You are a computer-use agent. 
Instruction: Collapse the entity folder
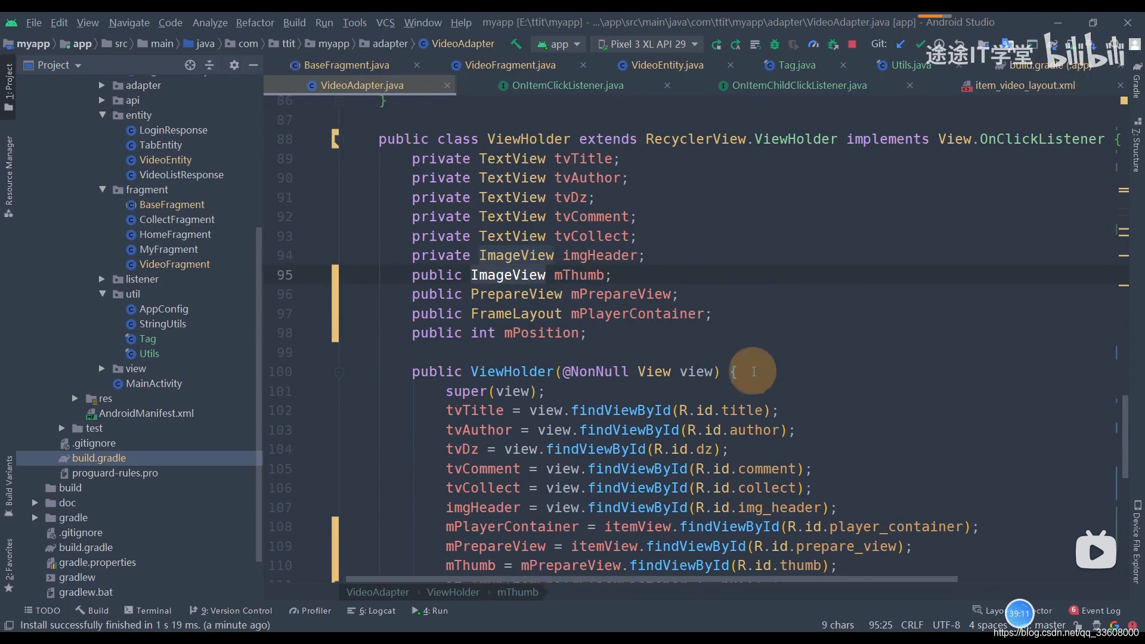click(102, 115)
